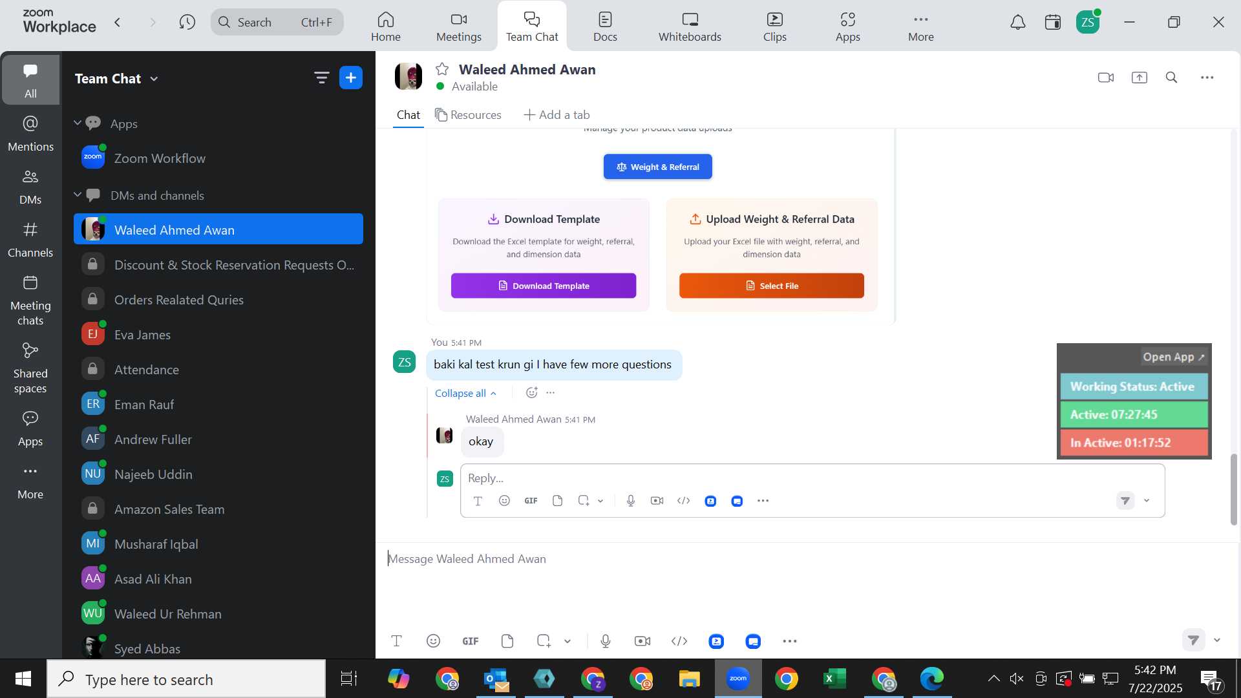1241x698 pixels.
Task: Open screenshot dropdown arrow in main toolbar
Action: tap(567, 641)
